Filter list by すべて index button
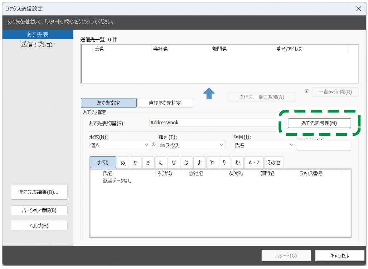This screenshot has width=368, height=269. (103, 162)
